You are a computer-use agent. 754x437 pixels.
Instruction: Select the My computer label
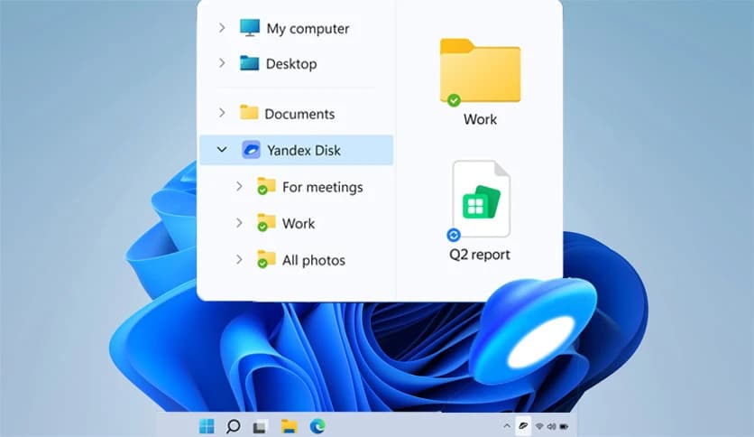[x=308, y=28]
